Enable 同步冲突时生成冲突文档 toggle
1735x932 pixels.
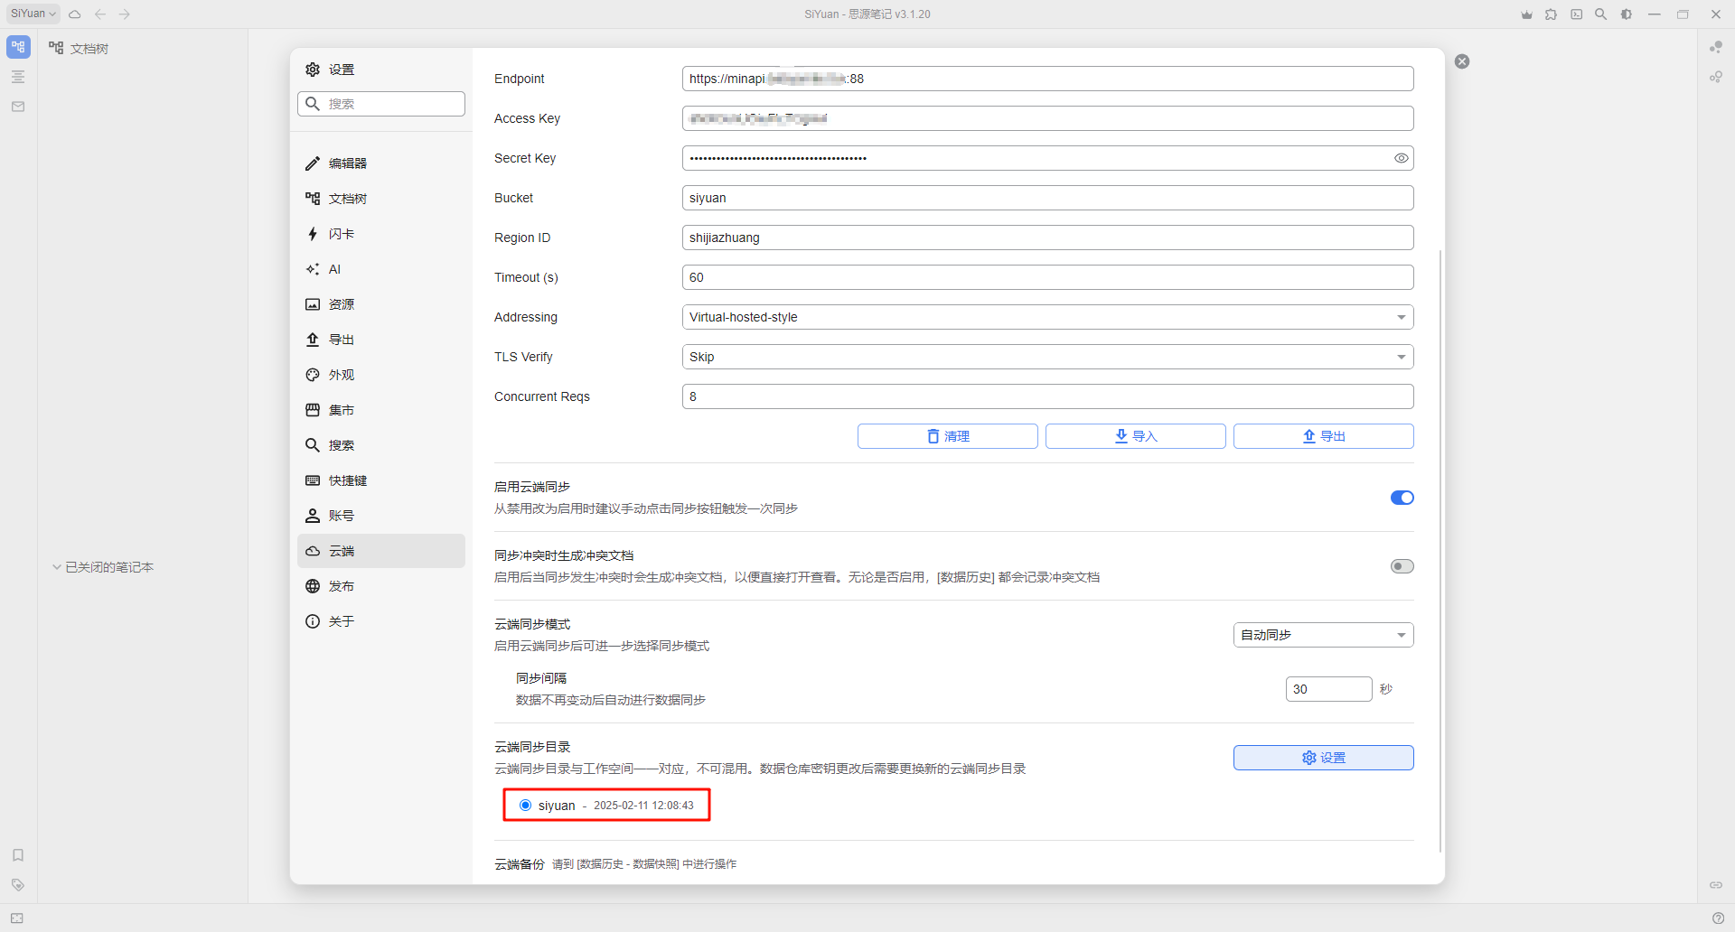1402,566
